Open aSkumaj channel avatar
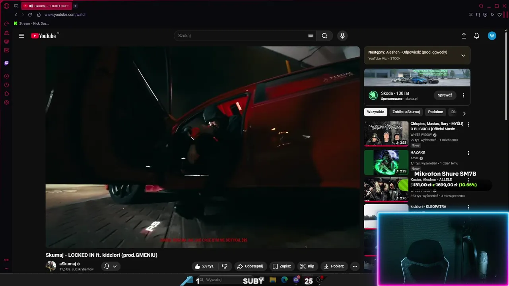The height and width of the screenshot is (286, 509). point(51,266)
